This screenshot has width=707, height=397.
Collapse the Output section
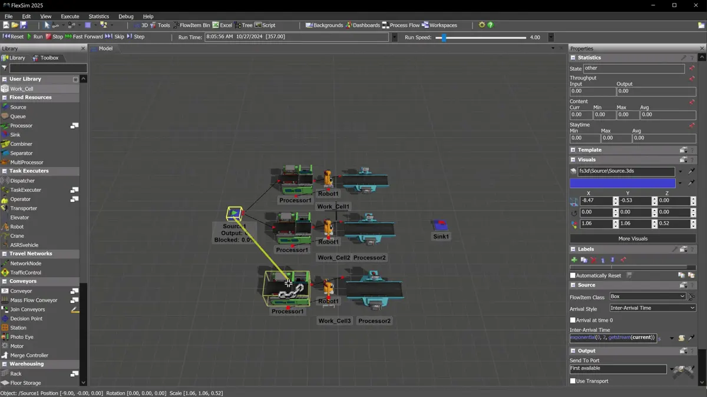click(x=573, y=351)
